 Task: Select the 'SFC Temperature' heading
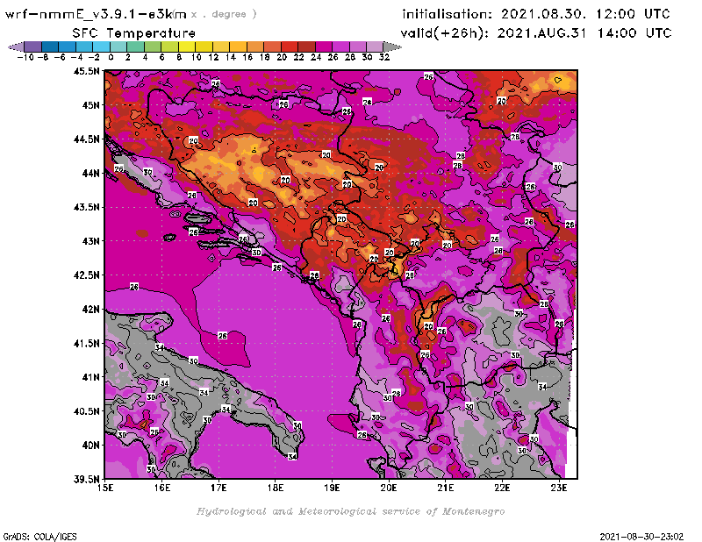coord(134,33)
